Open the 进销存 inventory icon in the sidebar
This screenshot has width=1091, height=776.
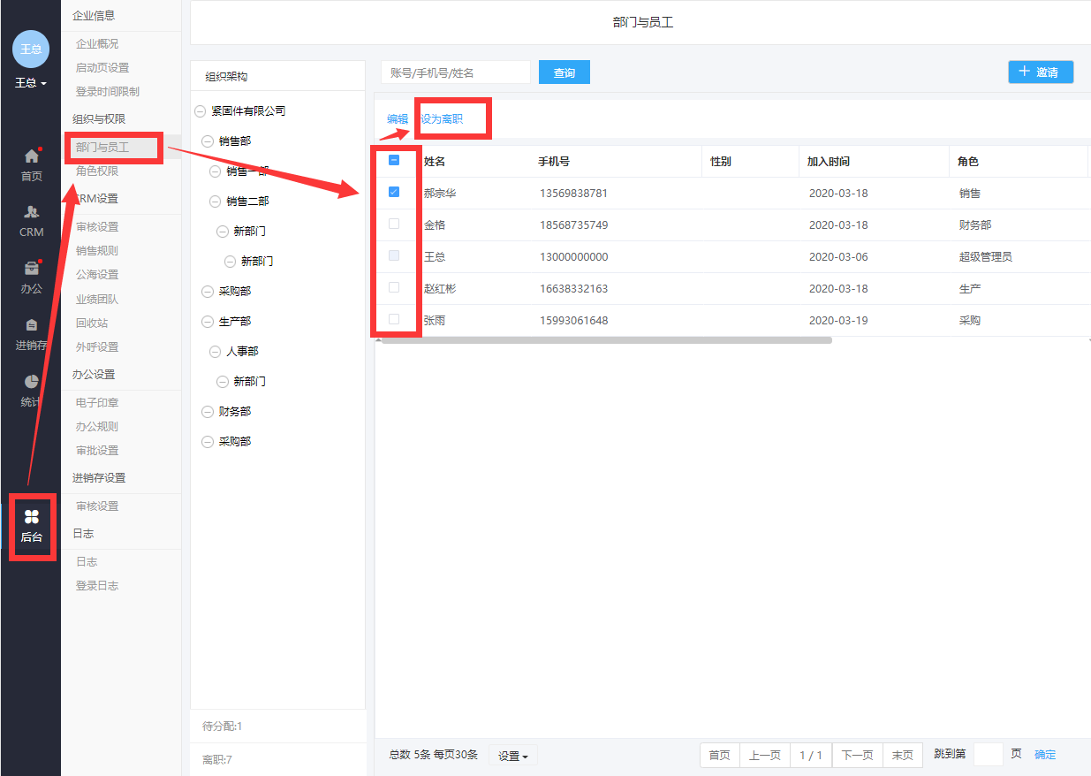coord(32,325)
